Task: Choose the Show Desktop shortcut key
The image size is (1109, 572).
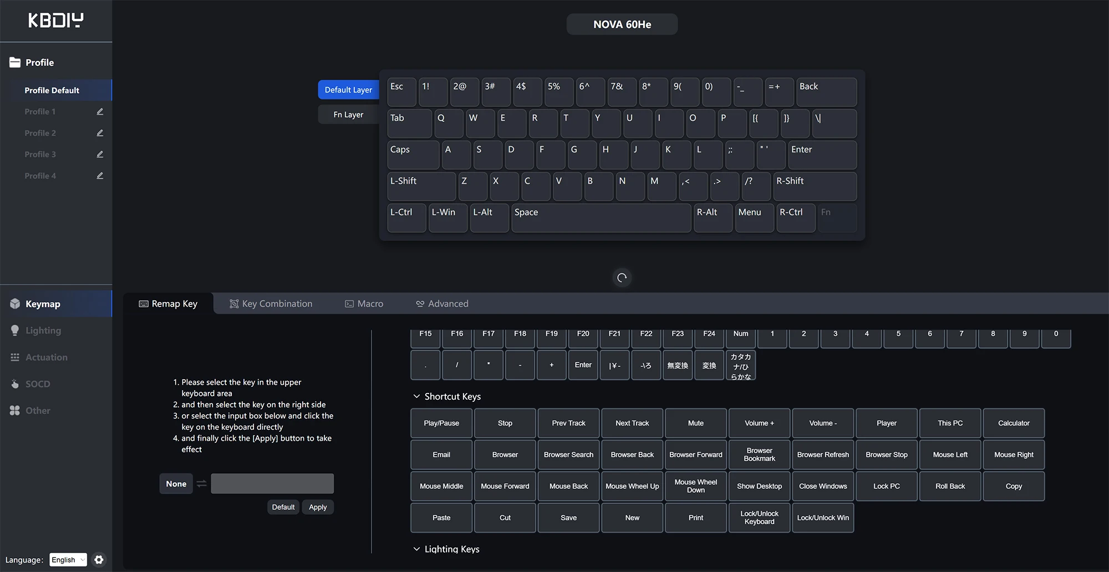Action: 759,487
